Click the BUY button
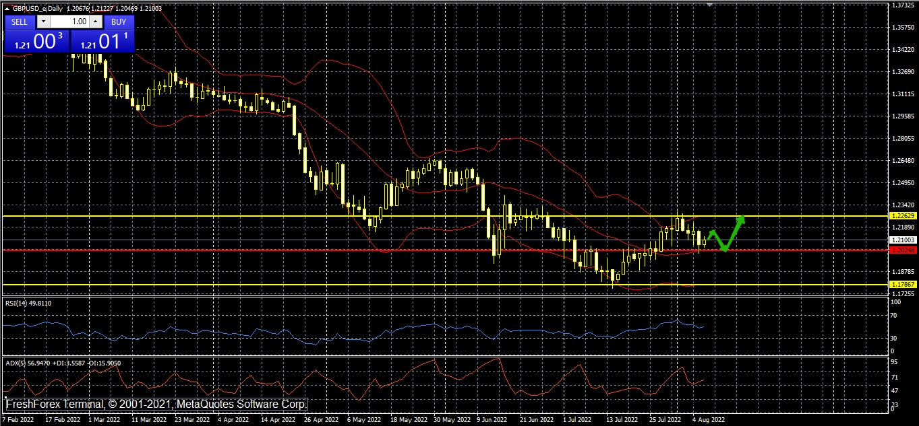919x426 pixels. [x=119, y=22]
